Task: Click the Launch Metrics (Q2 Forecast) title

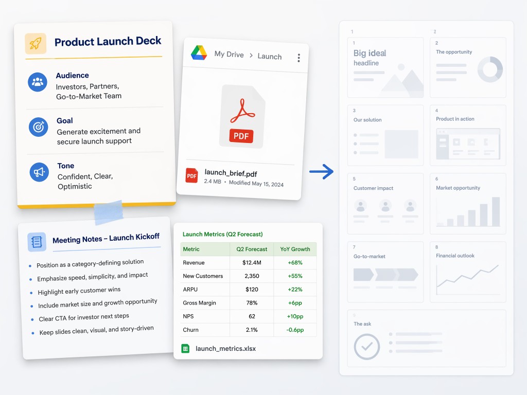Action: [x=222, y=234]
